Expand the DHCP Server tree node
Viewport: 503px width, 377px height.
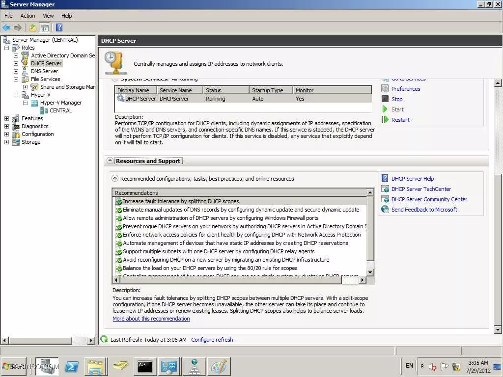click(16, 63)
